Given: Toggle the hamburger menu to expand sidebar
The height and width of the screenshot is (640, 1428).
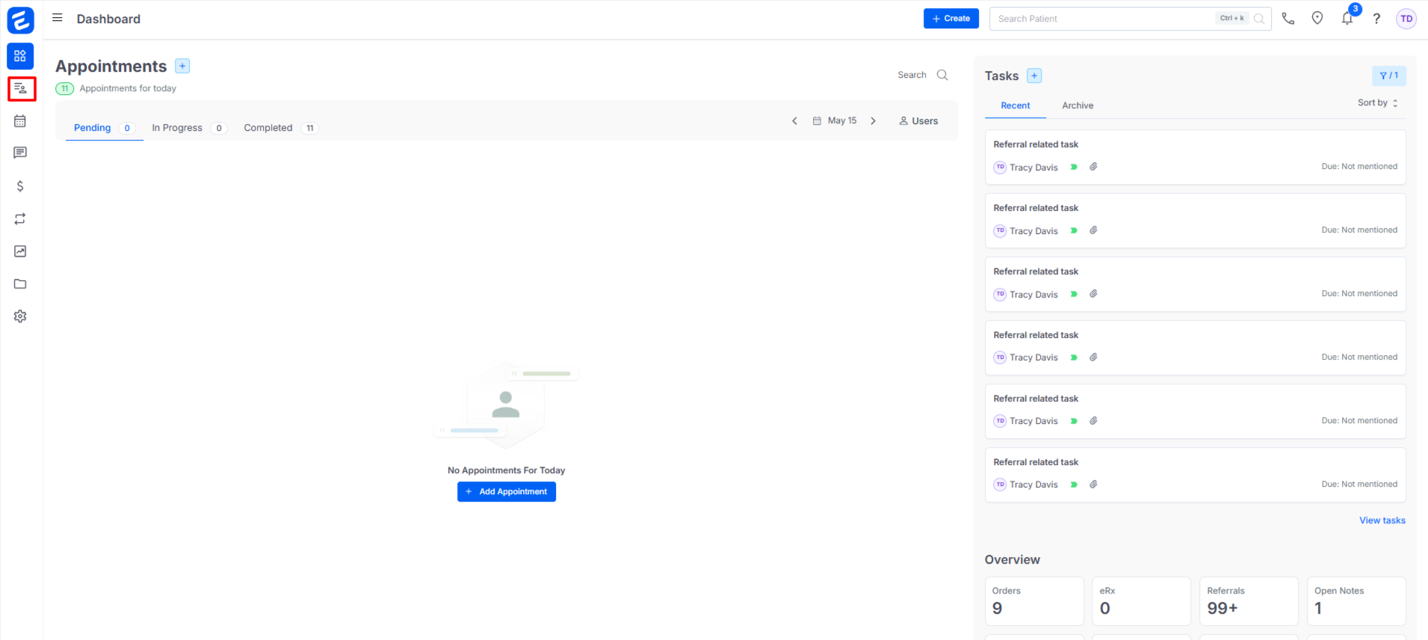Looking at the screenshot, I should click(58, 18).
